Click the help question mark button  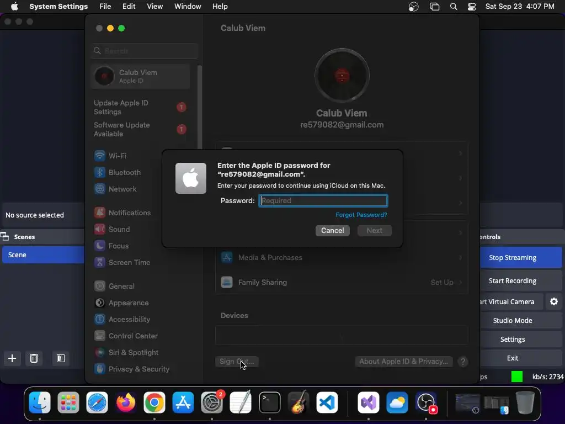463,362
